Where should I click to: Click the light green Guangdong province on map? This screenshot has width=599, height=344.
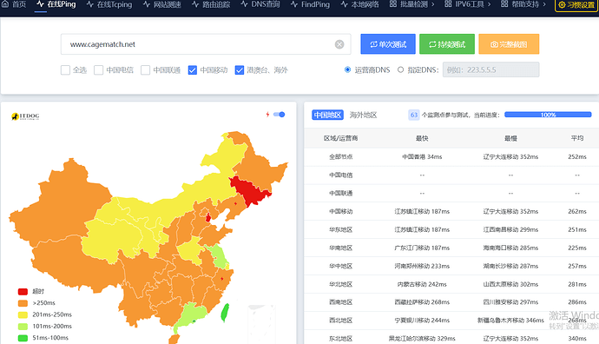coord(190,314)
